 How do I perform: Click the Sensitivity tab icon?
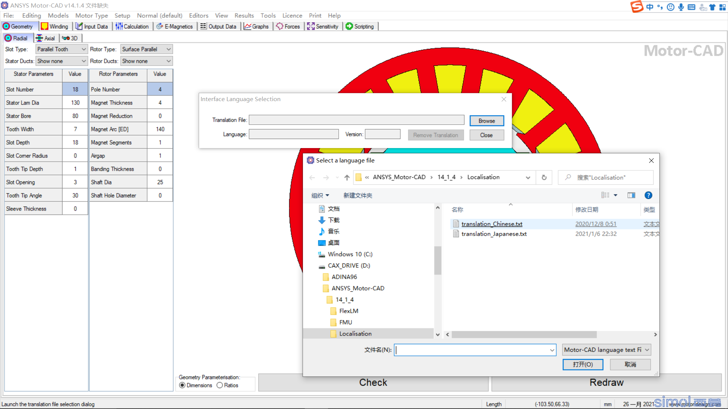tap(311, 27)
